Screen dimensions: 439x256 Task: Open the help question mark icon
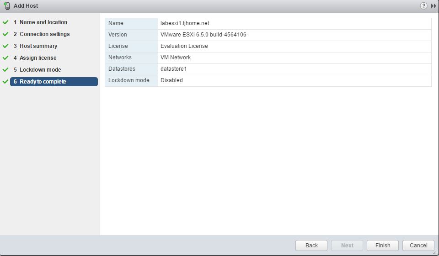click(423, 5)
